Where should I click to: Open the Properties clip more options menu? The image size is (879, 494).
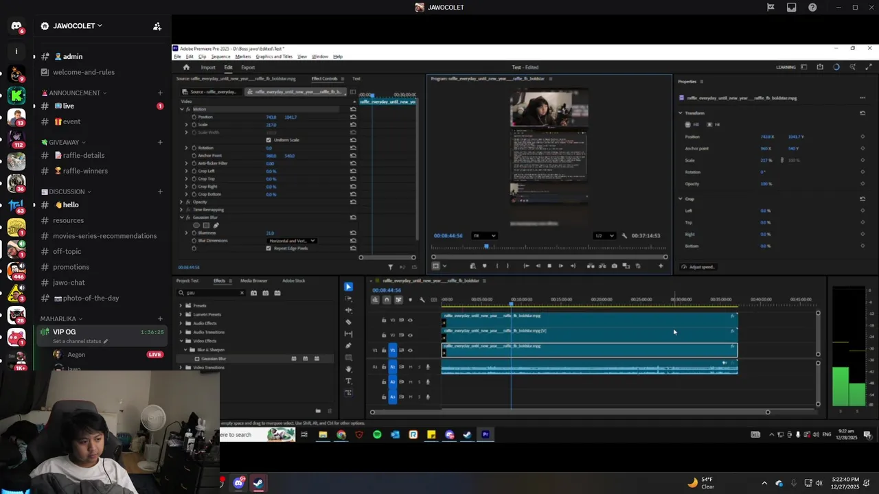pos(863,98)
